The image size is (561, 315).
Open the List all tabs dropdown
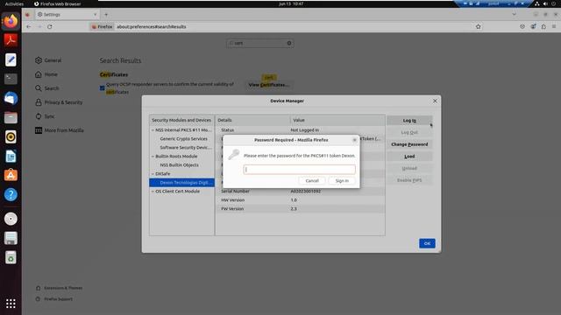click(x=514, y=15)
